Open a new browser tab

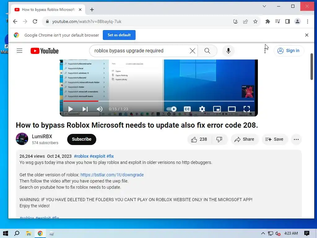point(92,10)
